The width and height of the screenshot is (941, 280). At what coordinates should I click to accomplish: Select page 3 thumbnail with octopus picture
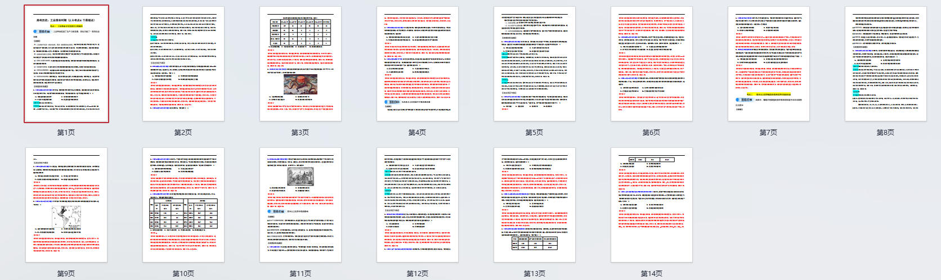click(x=301, y=64)
